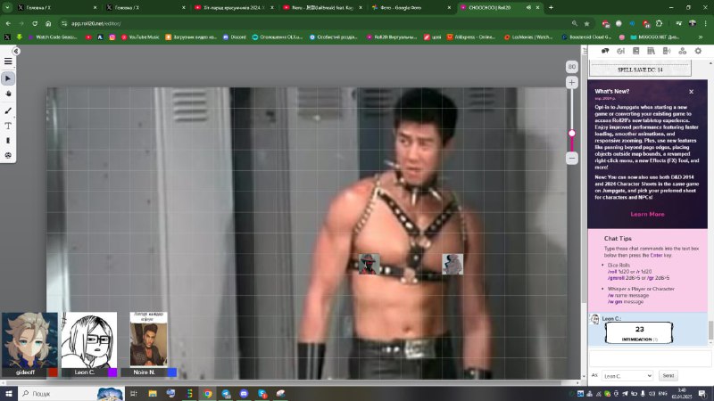Viewport: 714px width, 401px height.
Task: Open the Windows notification center
Action: (x=702, y=393)
